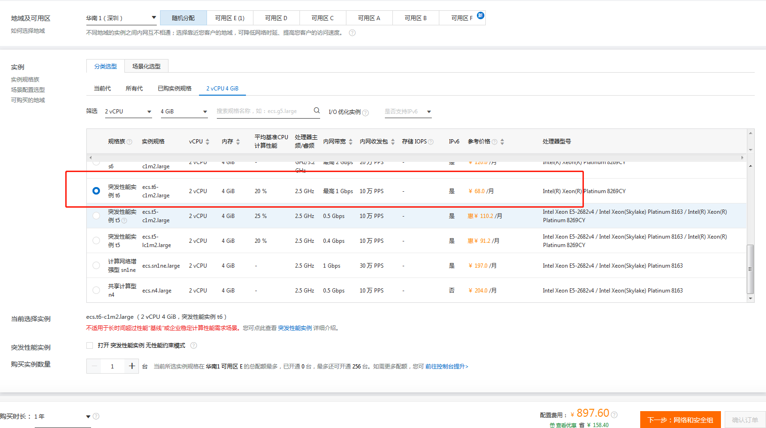Click the 新 badge on 可用区 F
The height and width of the screenshot is (428, 766).
pyautogui.click(x=480, y=15)
